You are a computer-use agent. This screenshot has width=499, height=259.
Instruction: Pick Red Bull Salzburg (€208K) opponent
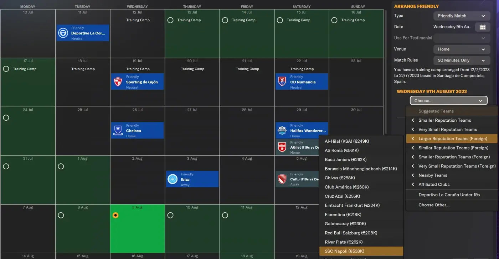click(361, 233)
